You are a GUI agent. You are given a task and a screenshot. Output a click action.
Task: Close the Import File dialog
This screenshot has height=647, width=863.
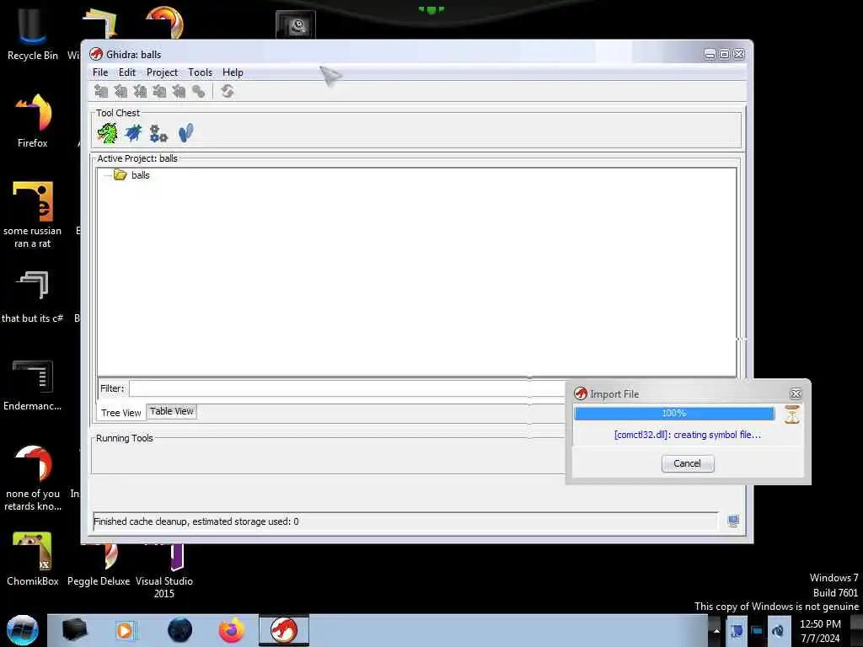pos(796,394)
